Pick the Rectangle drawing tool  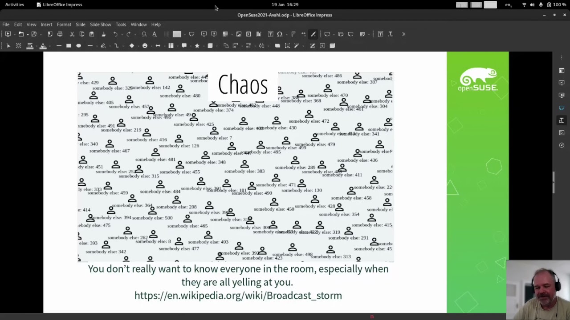coord(69,45)
